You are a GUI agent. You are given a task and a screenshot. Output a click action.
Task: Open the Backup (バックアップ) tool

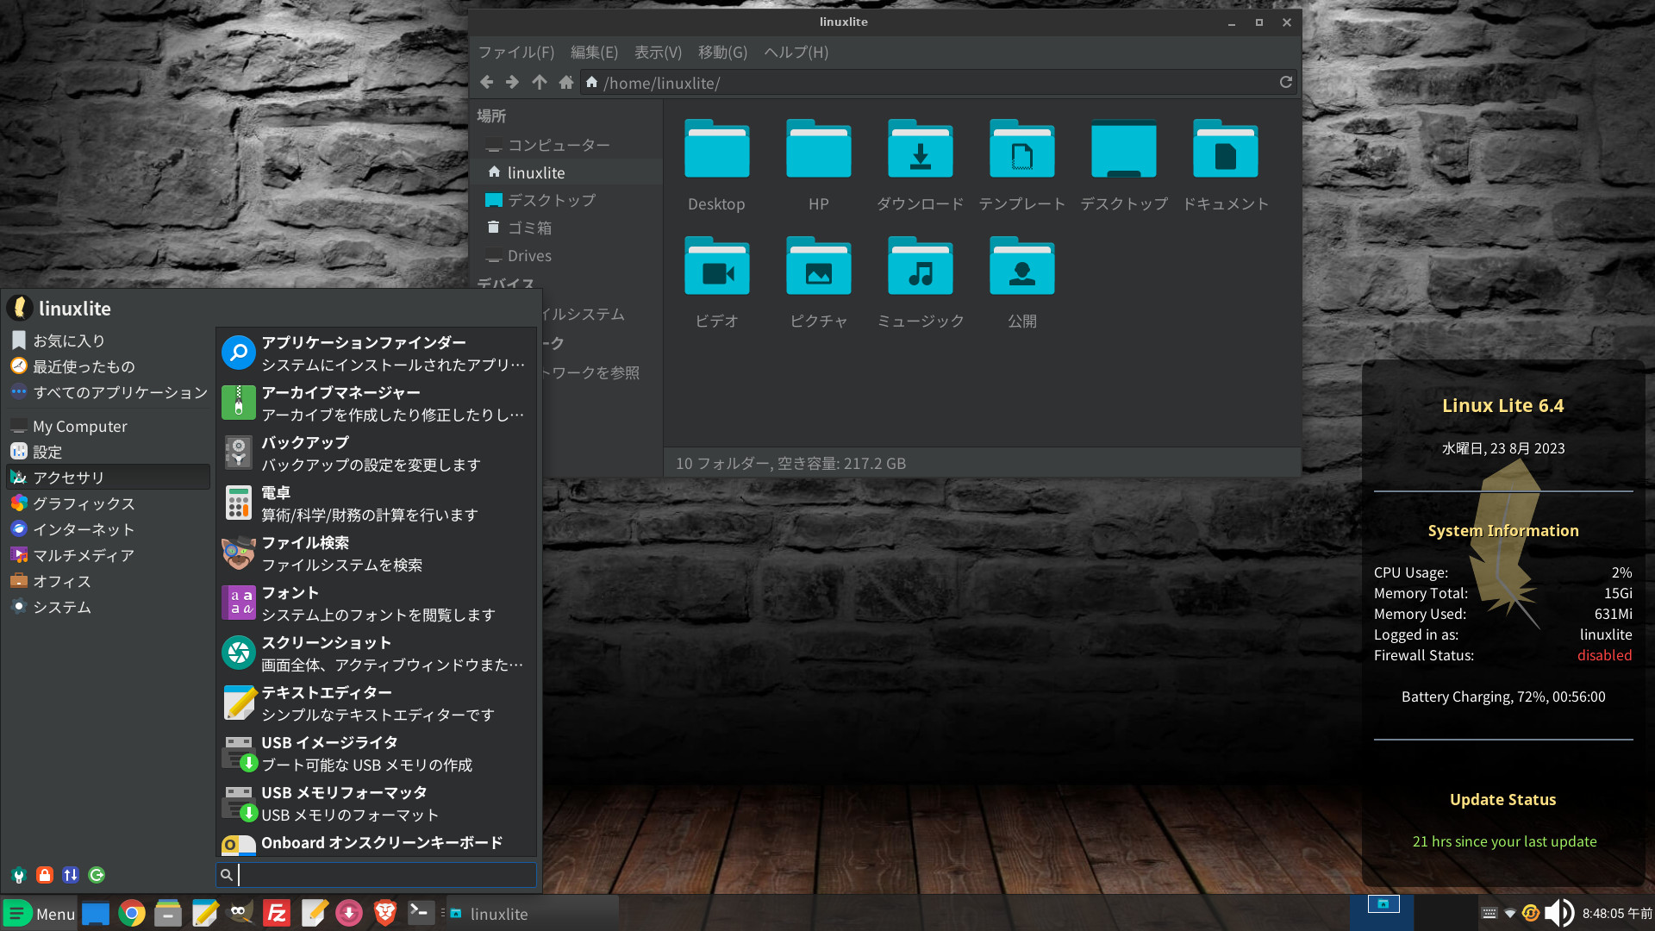(x=376, y=453)
